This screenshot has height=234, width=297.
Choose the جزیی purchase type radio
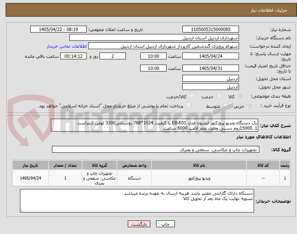(x=250, y=105)
